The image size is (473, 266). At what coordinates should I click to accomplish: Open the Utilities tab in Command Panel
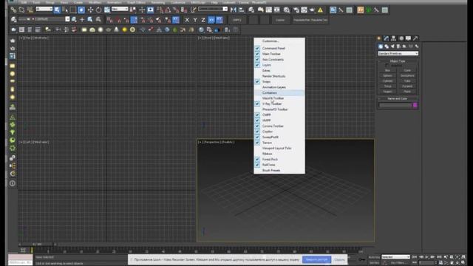(415, 38)
